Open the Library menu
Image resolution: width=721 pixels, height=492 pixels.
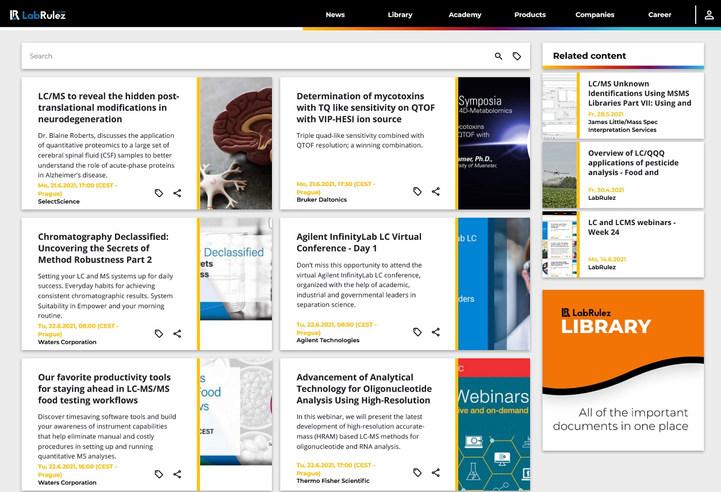click(x=400, y=15)
